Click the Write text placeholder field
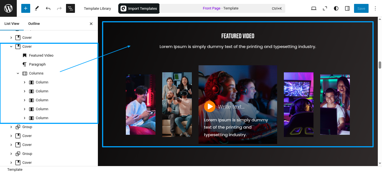This screenshot has width=382, height=173. tap(231, 107)
